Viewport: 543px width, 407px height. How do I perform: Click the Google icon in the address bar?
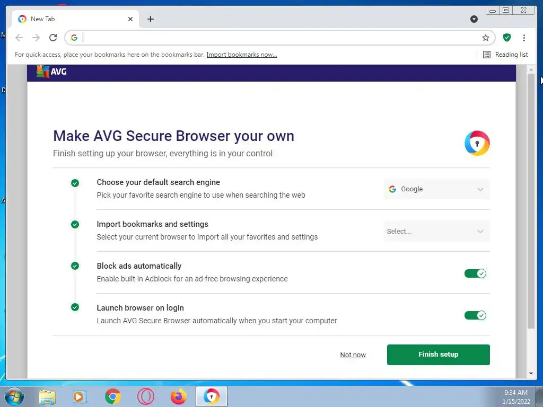(x=74, y=38)
